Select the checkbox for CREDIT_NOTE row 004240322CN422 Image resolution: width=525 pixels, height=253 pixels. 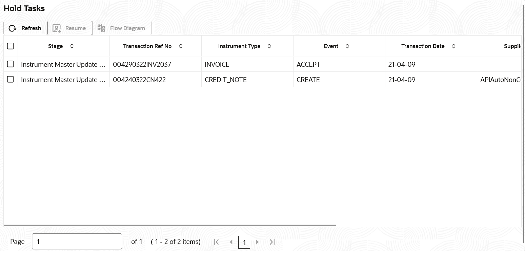point(10,79)
